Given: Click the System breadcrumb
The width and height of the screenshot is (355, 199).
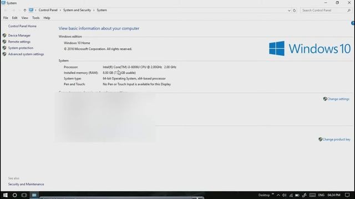Looking at the screenshot, I should click(x=102, y=10).
